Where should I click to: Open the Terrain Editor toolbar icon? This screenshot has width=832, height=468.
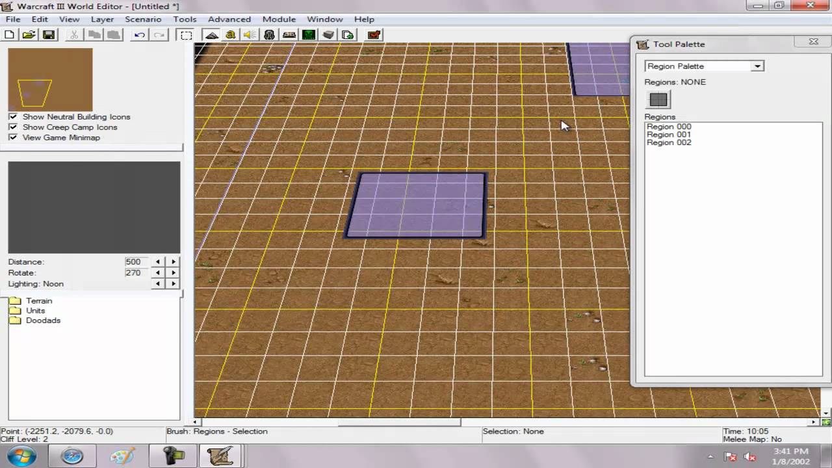point(211,35)
